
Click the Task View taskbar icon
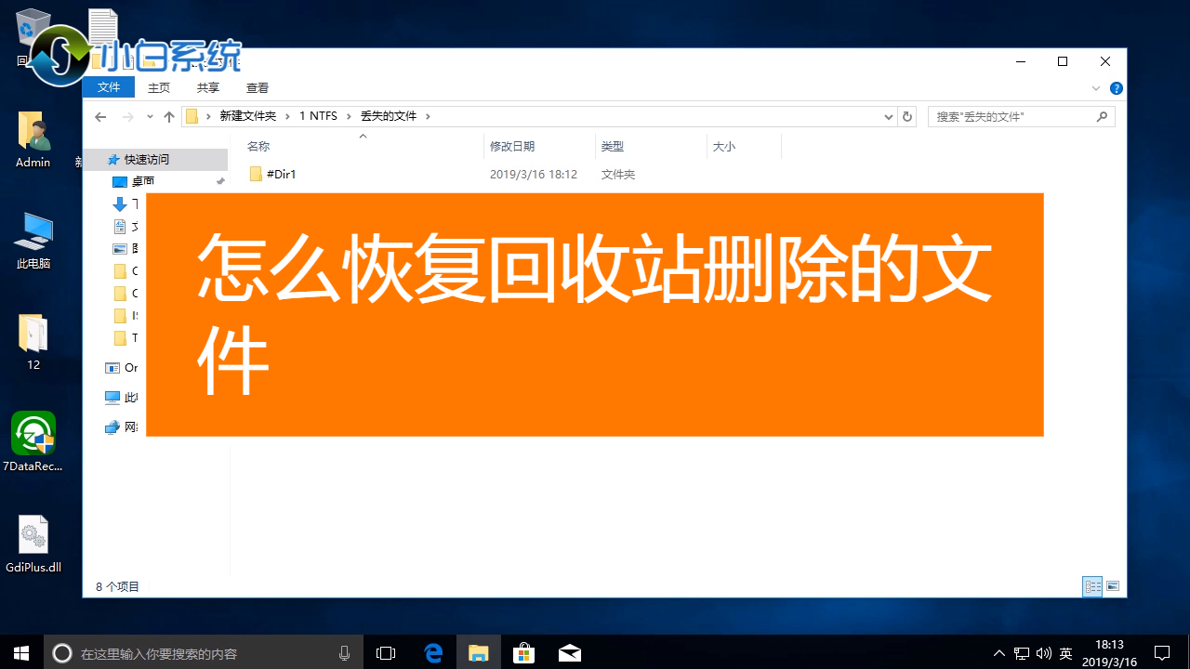(x=386, y=653)
